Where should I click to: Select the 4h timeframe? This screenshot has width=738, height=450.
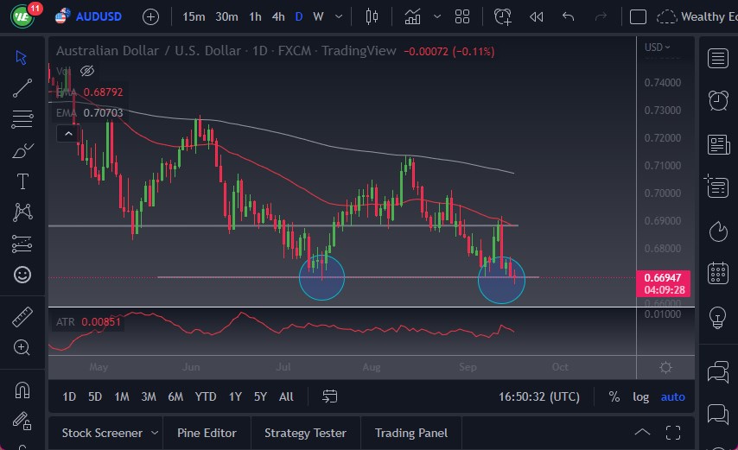coord(277,16)
